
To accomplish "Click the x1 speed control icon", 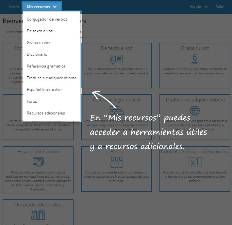I will [195, 162].
